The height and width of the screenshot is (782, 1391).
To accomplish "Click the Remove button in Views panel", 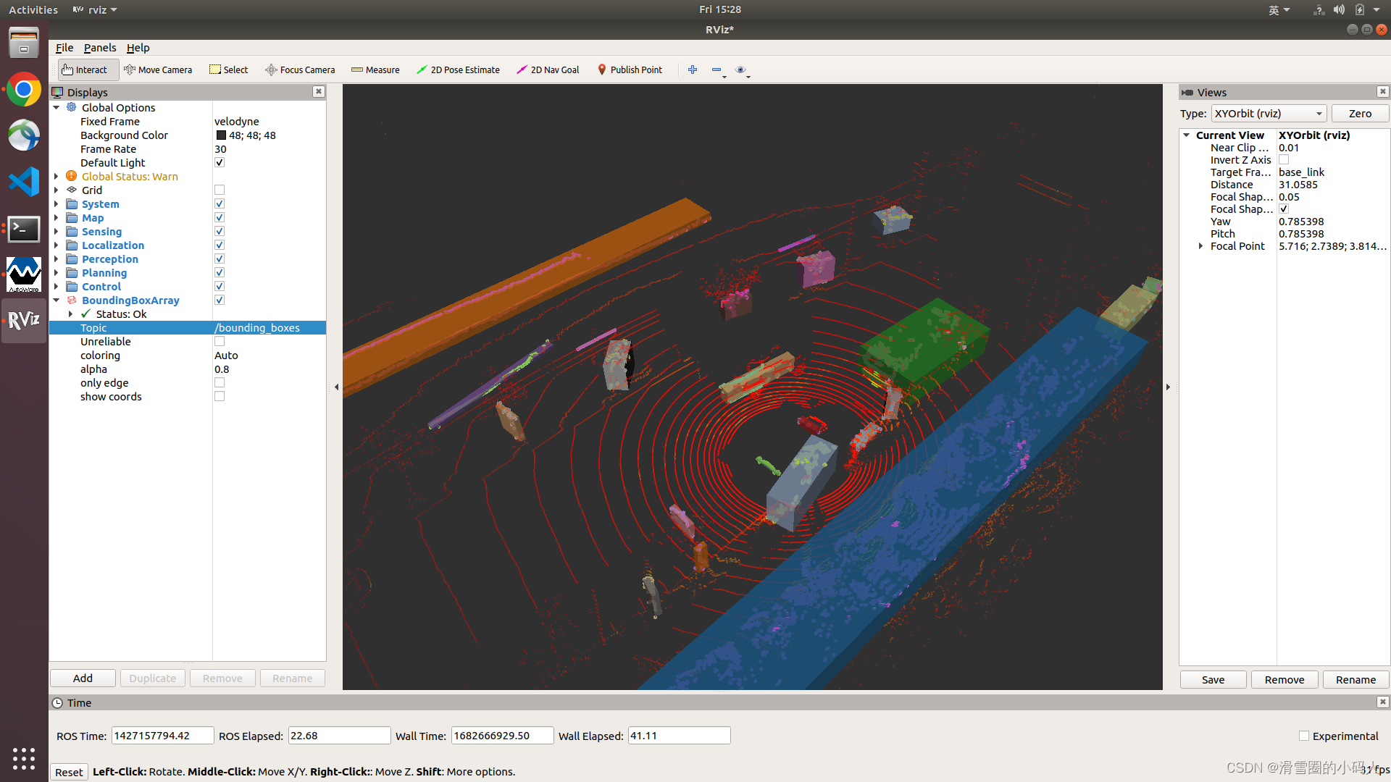I will click(x=1284, y=679).
